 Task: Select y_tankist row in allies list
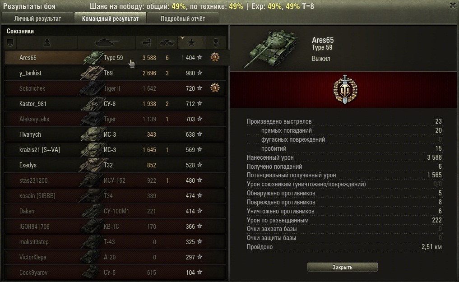click(115, 73)
